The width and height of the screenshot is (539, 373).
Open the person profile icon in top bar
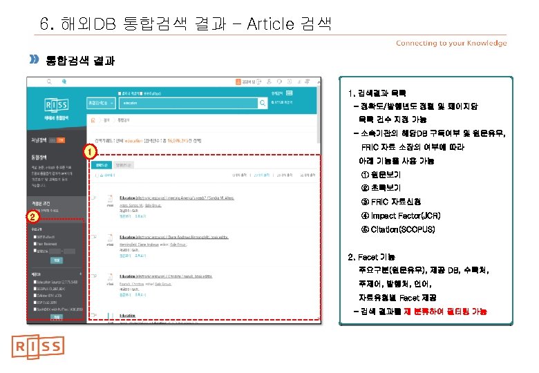(x=269, y=82)
